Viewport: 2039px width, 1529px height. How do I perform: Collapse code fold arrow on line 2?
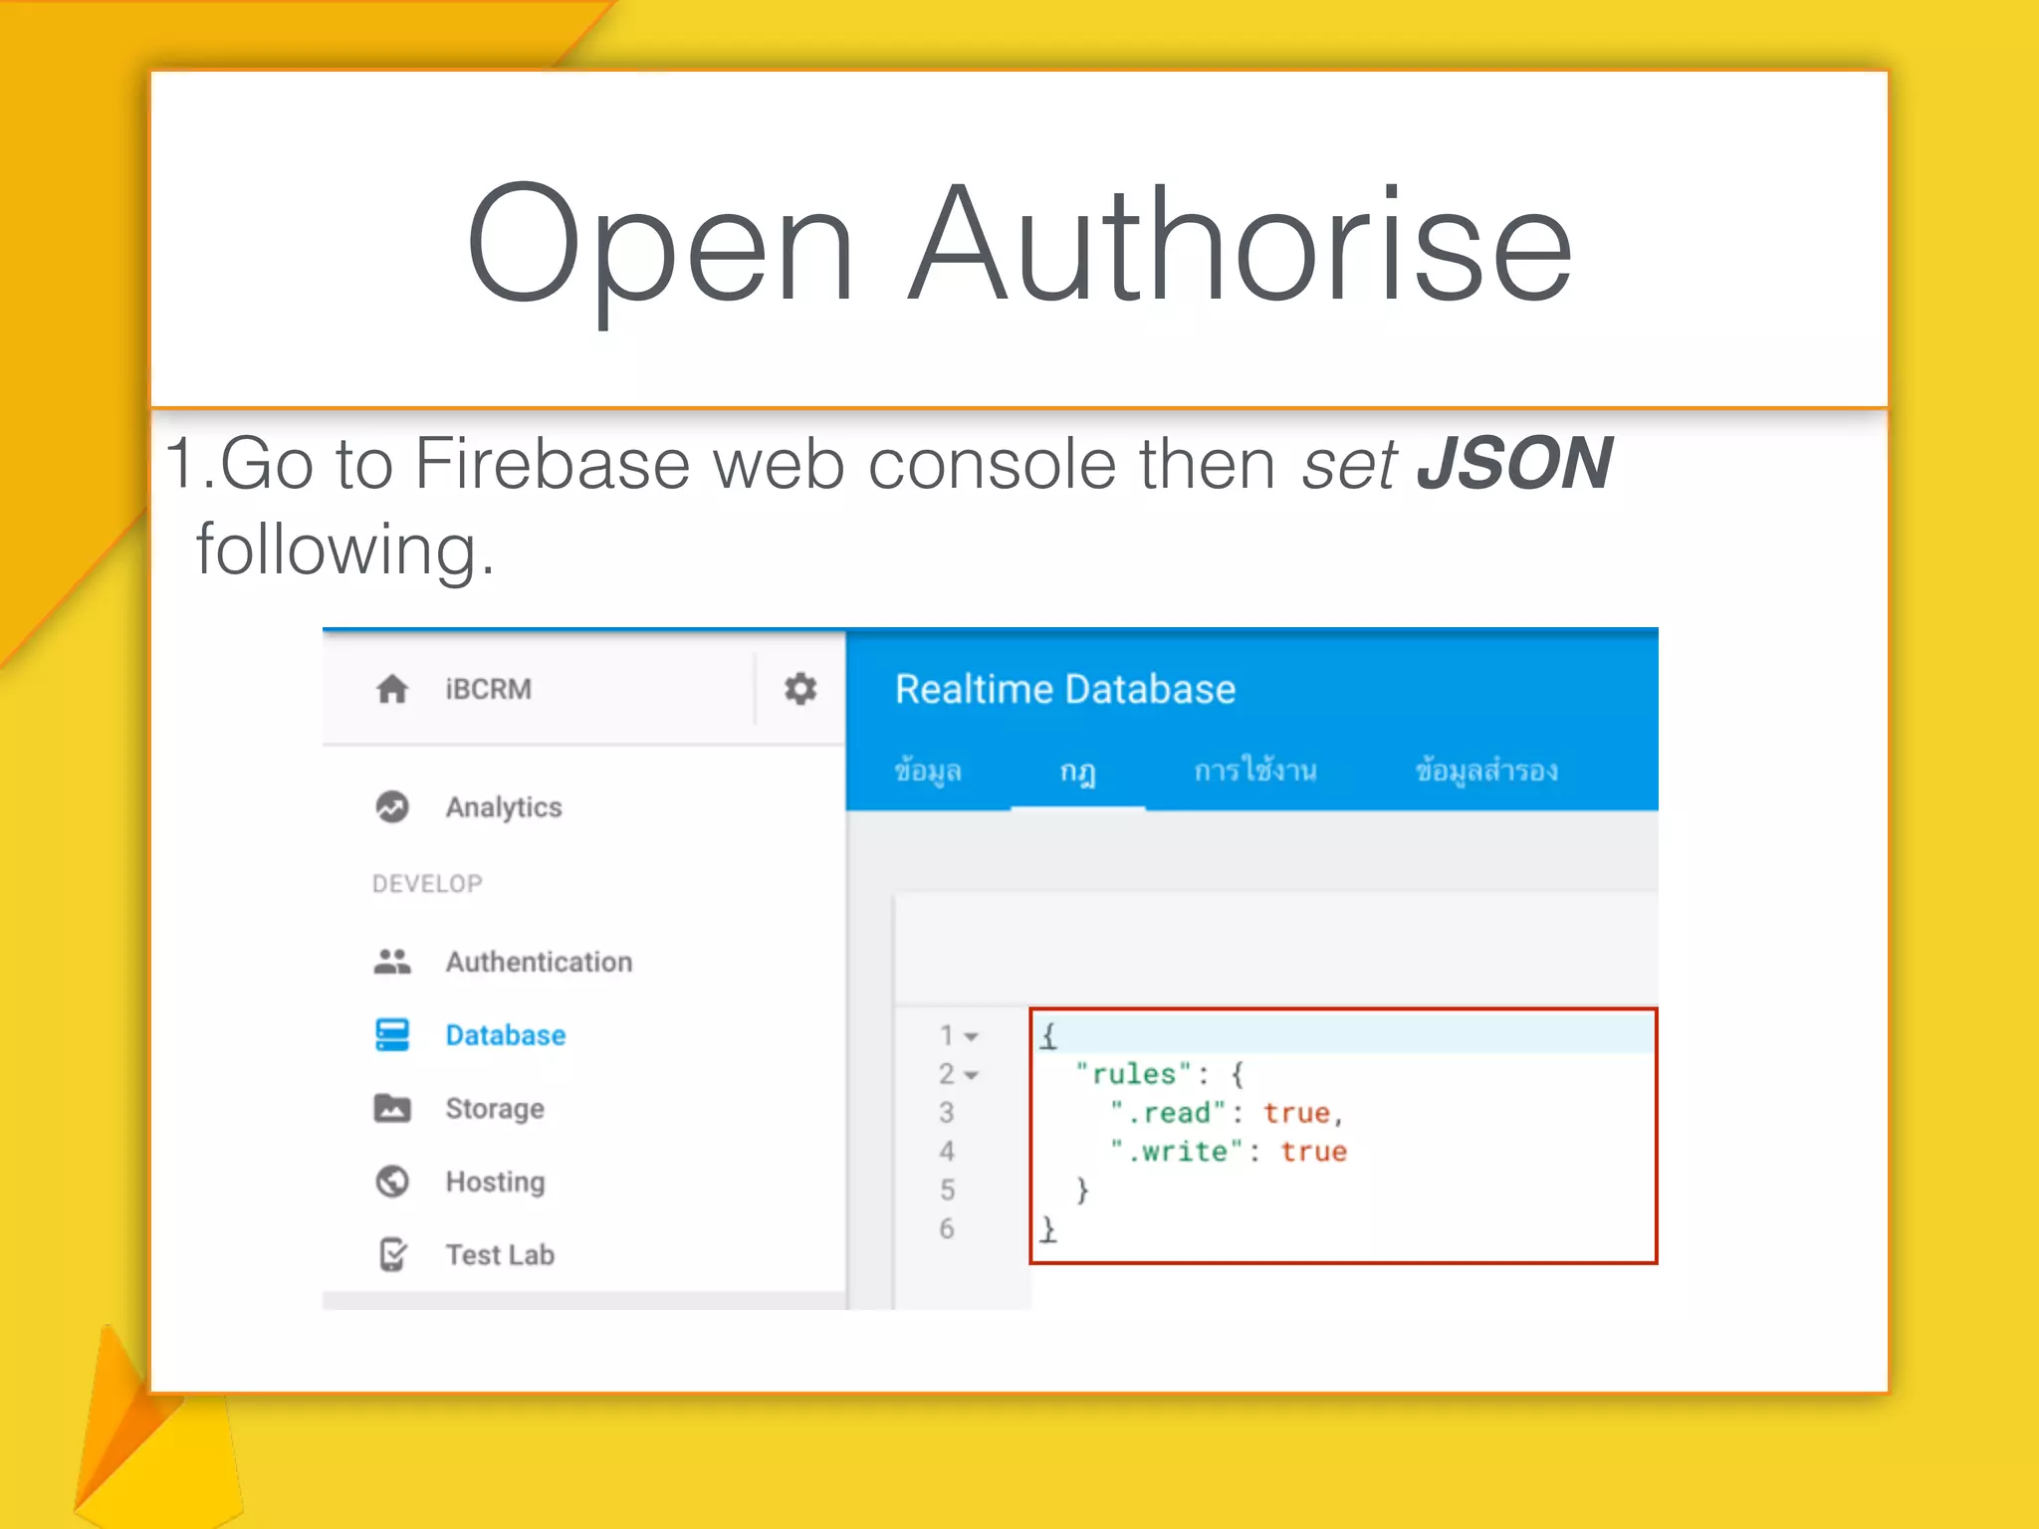coord(972,1076)
